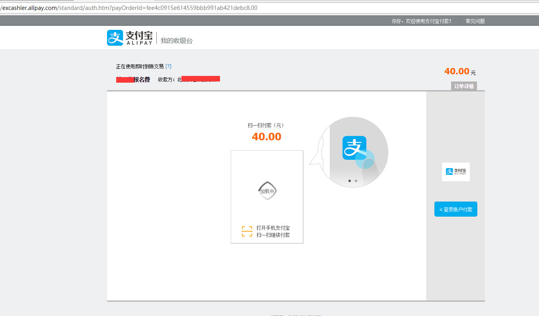Click the 加载中 loading spinner icon

pyautogui.click(x=267, y=191)
